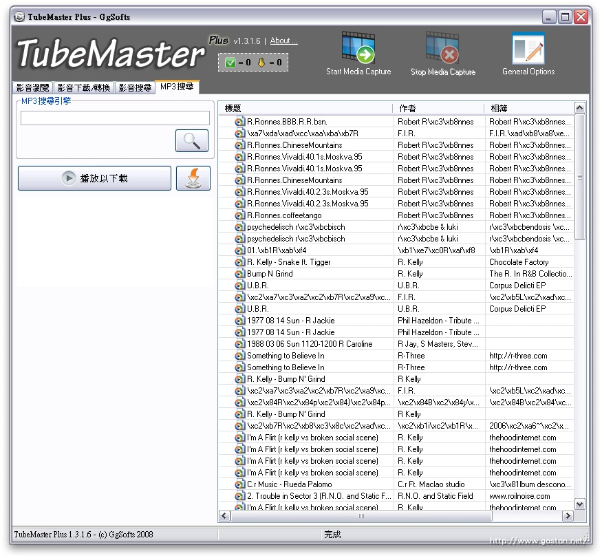Select the album cell 'The R. In R&B Collectio...'
Image resolution: width=602 pixels, height=558 pixels.
pos(530,274)
